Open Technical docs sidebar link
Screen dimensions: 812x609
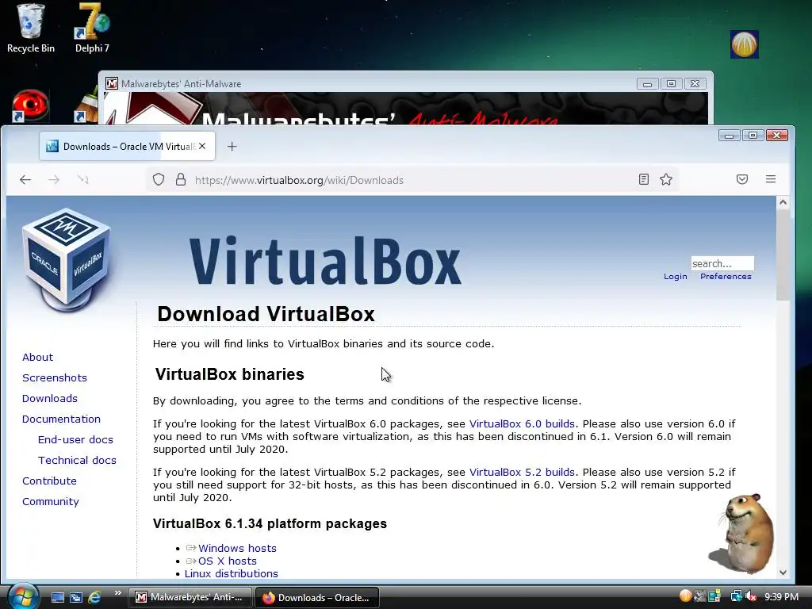[77, 461]
